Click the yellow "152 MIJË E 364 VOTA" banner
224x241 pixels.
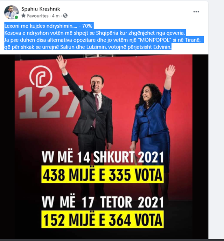click(x=103, y=219)
